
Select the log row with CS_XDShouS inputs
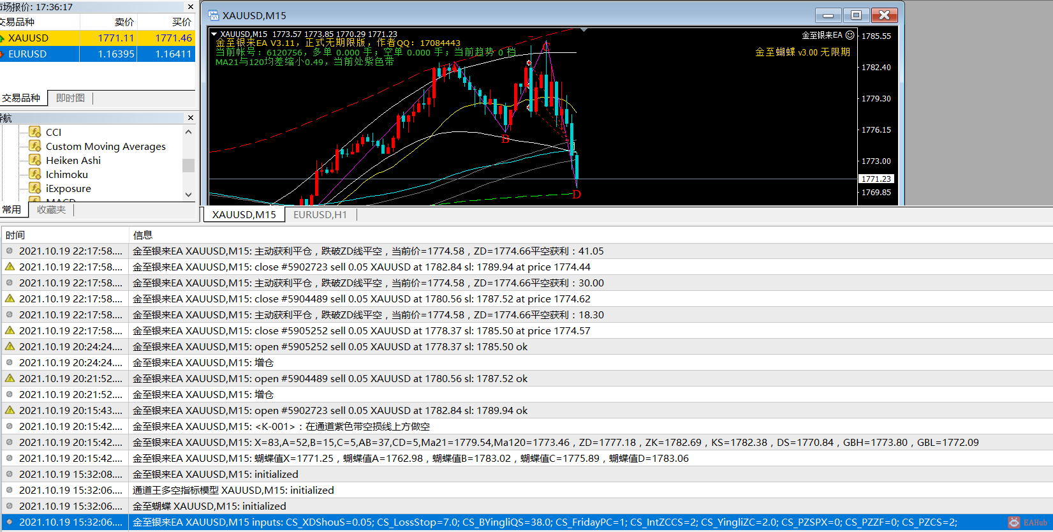coord(527,522)
